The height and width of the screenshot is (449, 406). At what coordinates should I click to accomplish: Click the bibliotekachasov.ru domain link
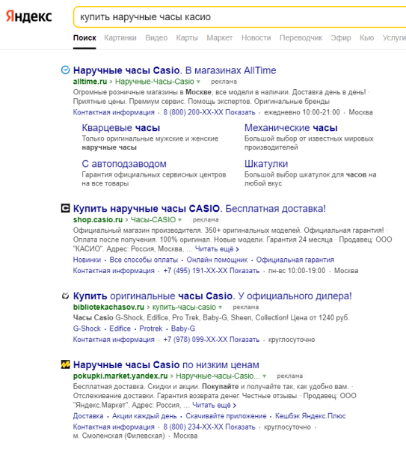click(x=108, y=307)
